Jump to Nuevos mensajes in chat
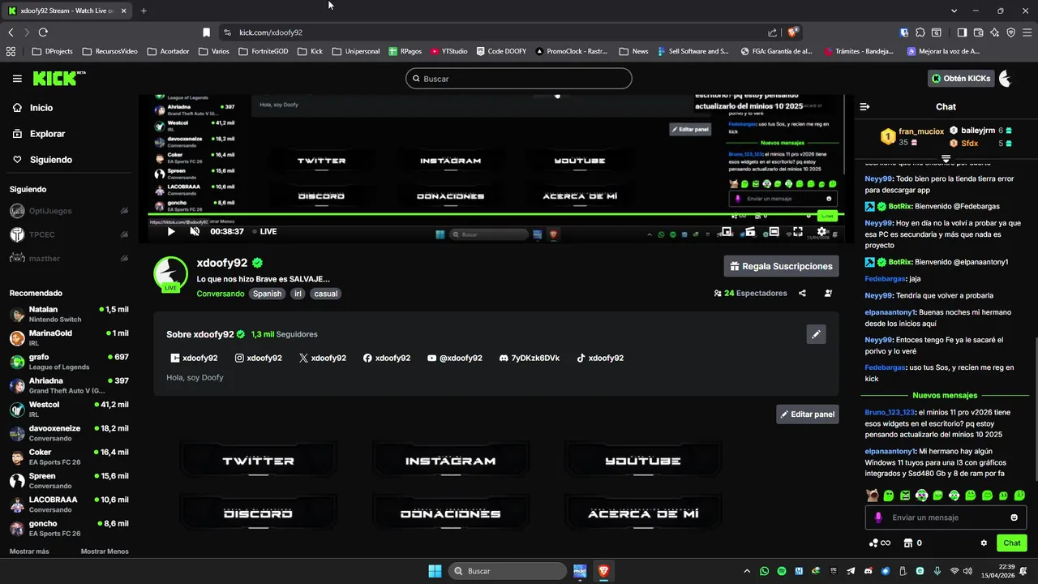Viewport: 1038px width, 584px height. coord(945,396)
